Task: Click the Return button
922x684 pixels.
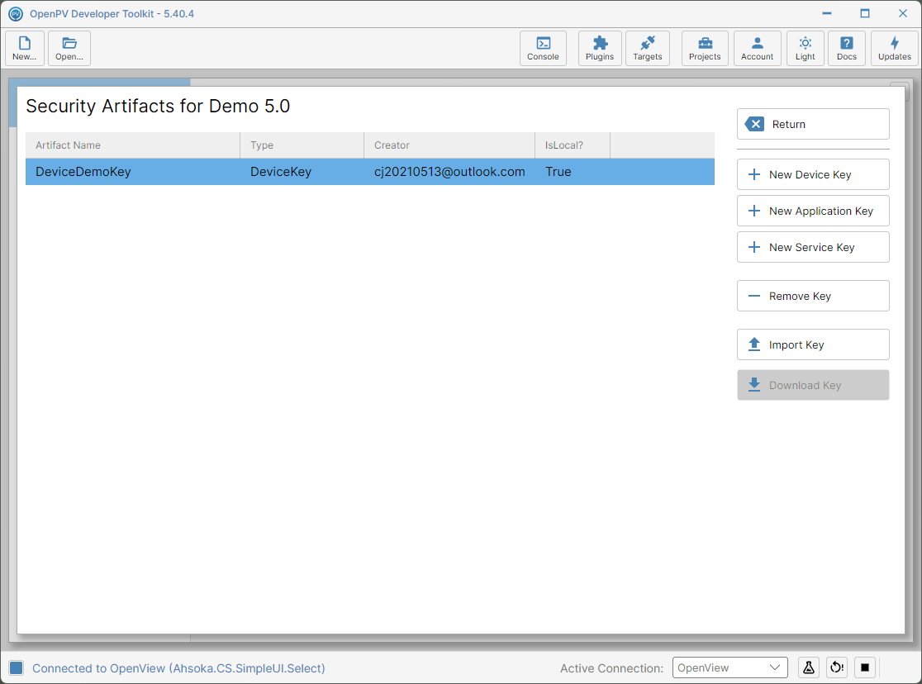Action: tap(813, 124)
